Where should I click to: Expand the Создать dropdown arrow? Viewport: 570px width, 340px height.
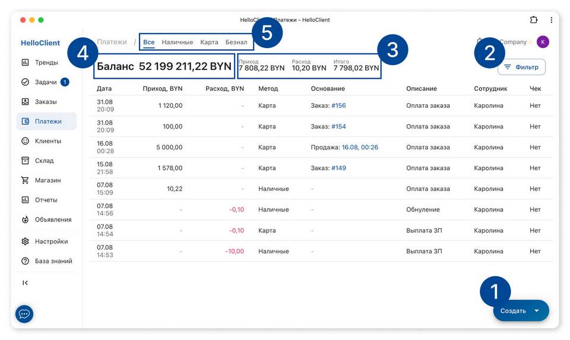tap(537, 310)
